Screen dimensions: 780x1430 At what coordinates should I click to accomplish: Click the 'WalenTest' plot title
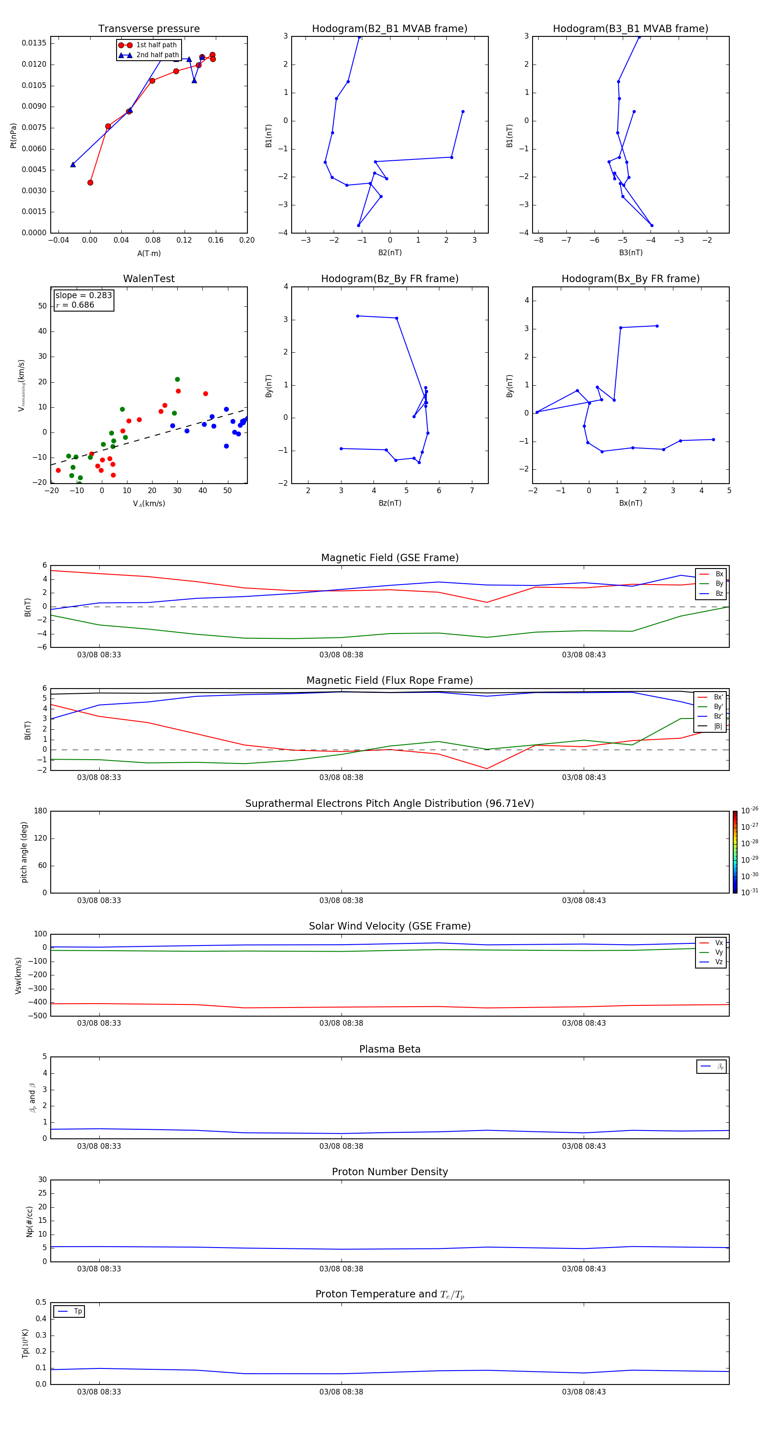(x=149, y=279)
